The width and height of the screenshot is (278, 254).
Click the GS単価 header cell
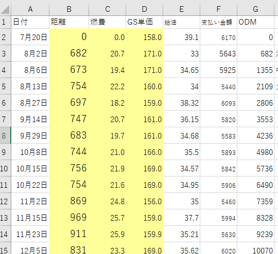pos(144,22)
